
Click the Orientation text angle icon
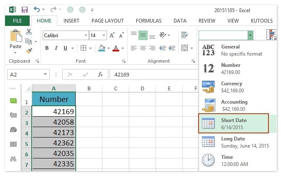click(163, 35)
